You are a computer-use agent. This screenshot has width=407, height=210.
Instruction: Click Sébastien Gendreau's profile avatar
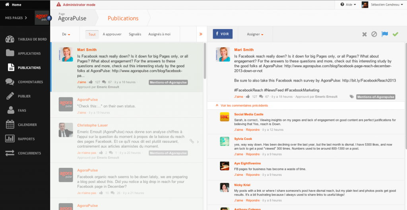365,5
